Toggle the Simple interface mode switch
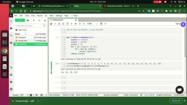187x105 pixels. click(x=21, y=95)
